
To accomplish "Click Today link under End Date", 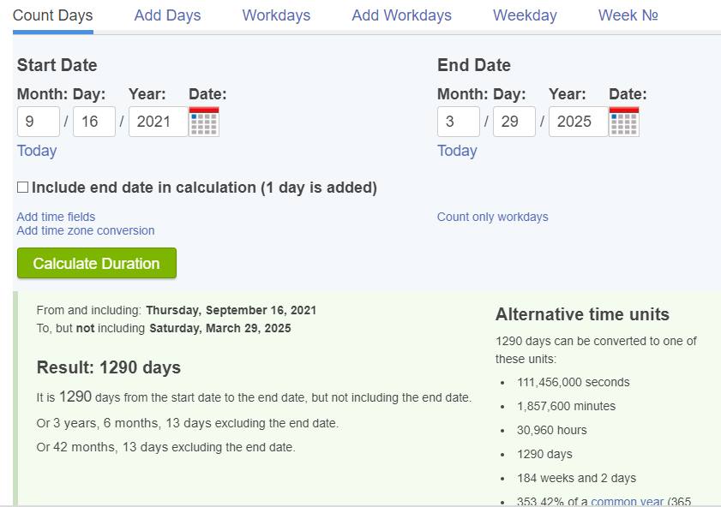I will click(x=457, y=151).
